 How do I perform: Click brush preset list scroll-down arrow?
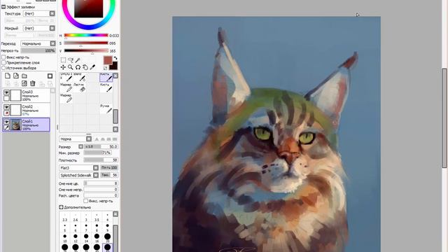[115, 129]
